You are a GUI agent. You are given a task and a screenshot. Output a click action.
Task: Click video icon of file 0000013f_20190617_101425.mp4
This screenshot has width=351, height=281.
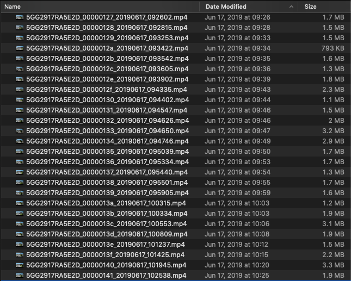tap(20, 254)
